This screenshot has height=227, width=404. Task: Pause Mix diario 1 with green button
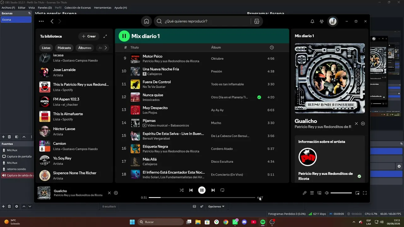(x=124, y=36)
